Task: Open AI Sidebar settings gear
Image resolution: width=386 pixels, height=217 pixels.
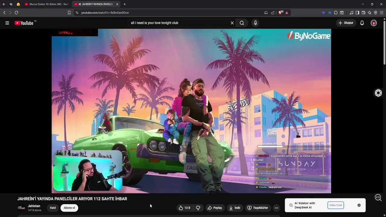Action: (x=359, y=205)
